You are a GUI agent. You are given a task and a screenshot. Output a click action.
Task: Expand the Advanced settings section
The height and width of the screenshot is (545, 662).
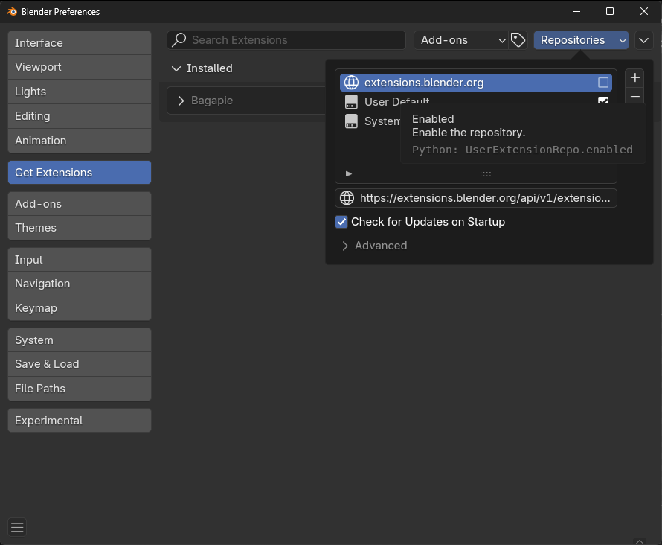pos(345,246)
